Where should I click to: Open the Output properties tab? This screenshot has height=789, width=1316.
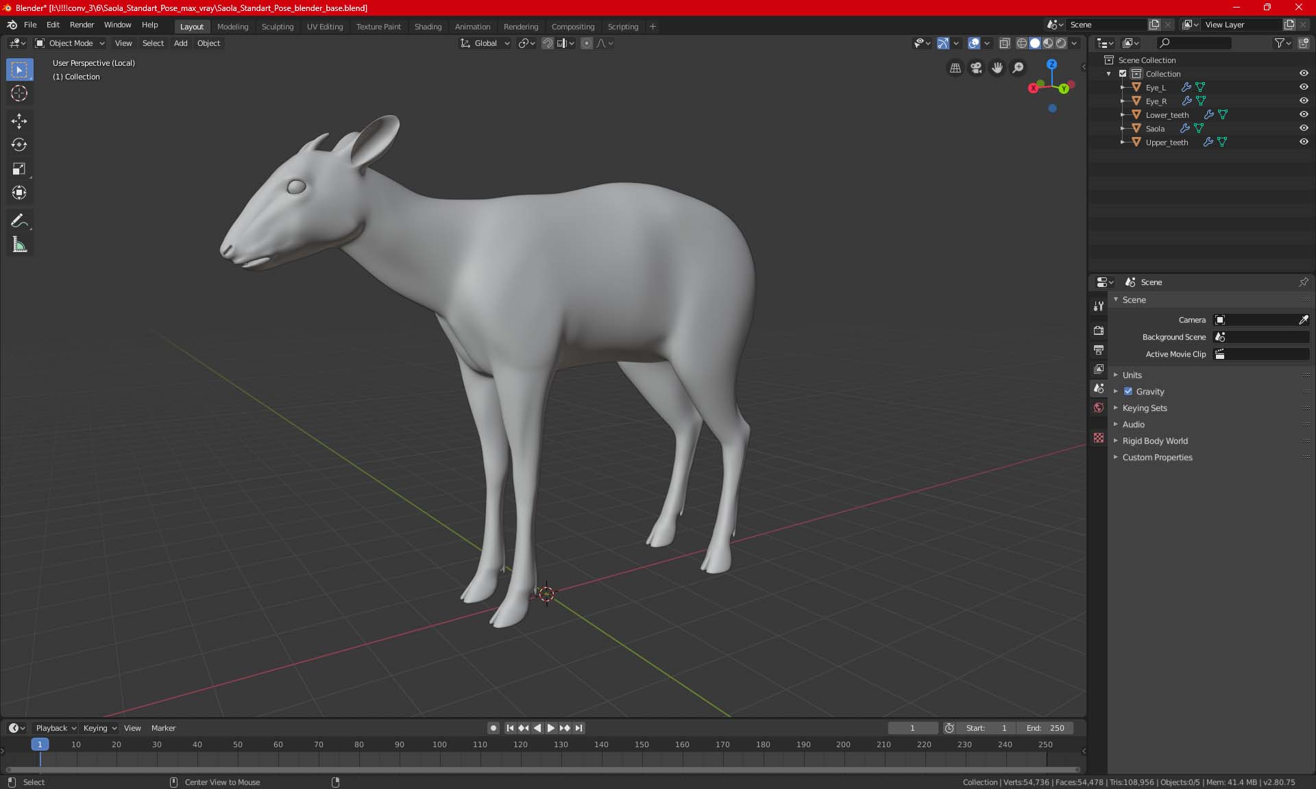[x=1099, y=349]
